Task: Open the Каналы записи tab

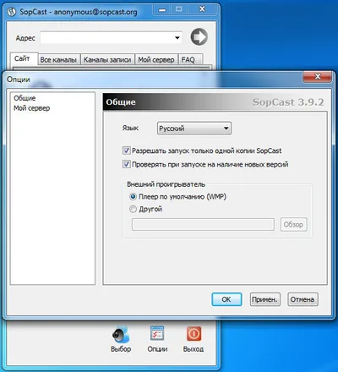Action: click(x=107, y=60)
